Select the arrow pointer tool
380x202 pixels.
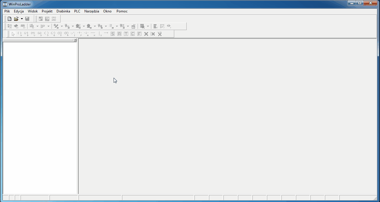[13, 34]
